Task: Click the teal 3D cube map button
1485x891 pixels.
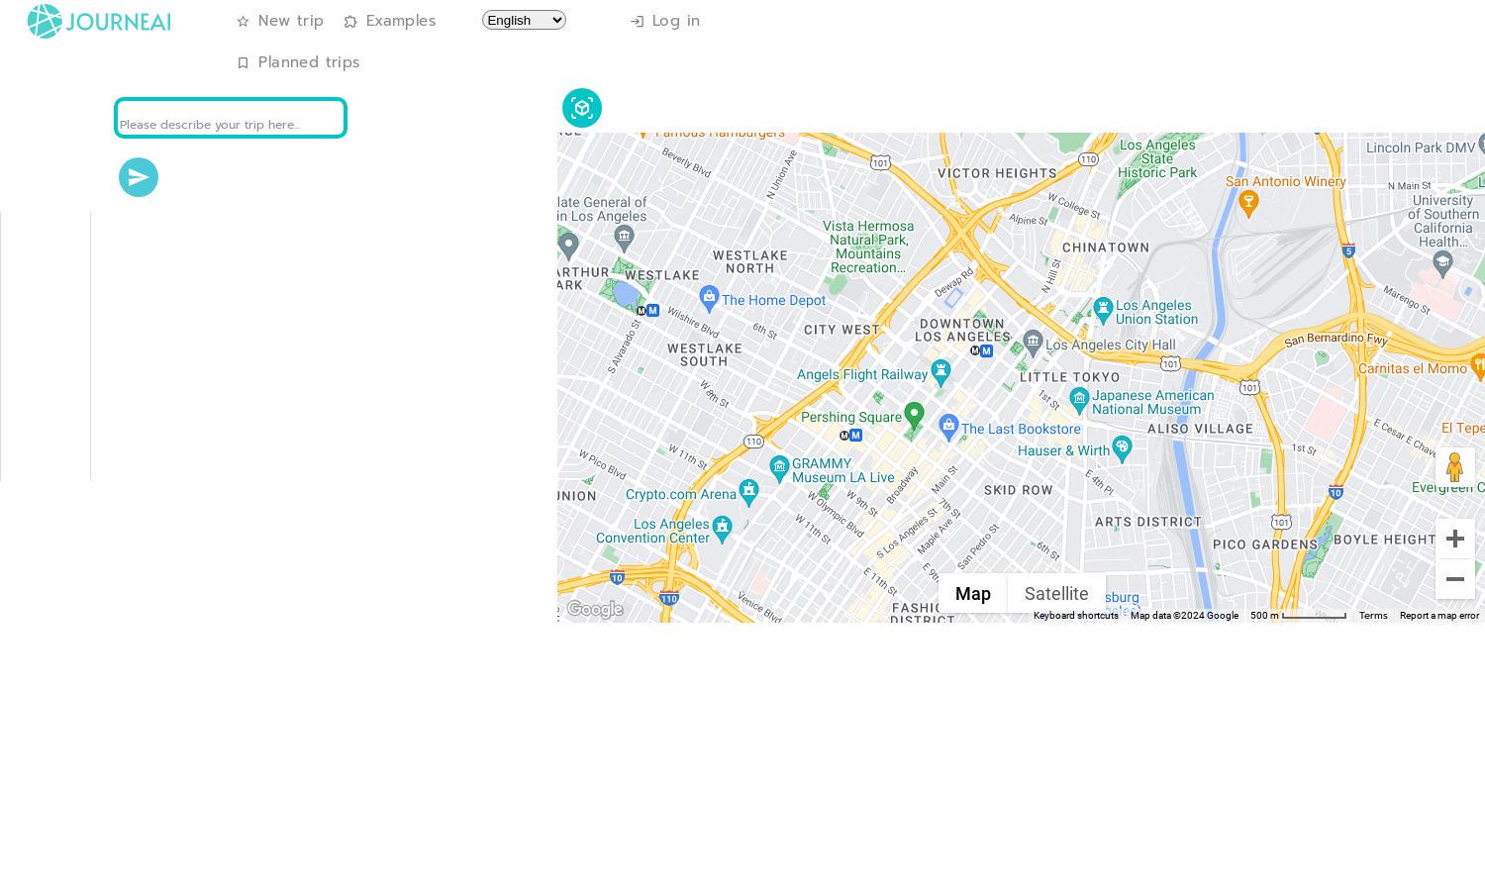Action: [582, 108]
